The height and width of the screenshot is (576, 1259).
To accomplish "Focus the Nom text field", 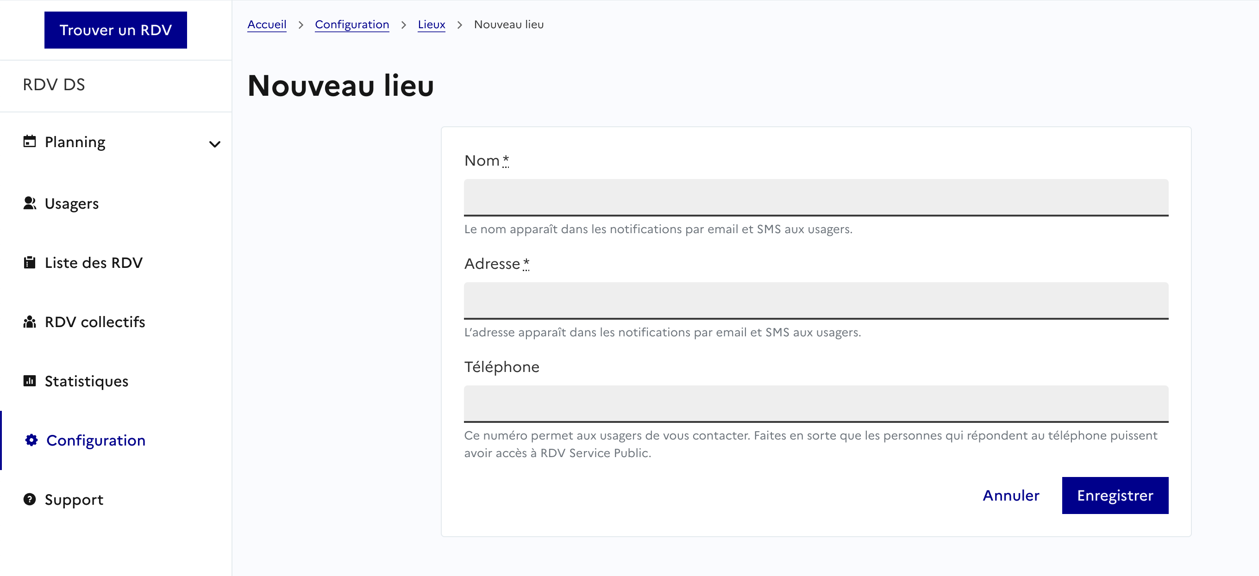I will point(816,197).
